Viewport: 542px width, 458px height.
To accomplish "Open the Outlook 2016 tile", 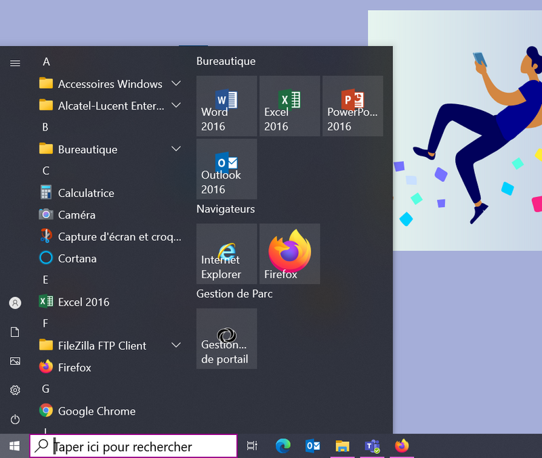I will (226, 168).
